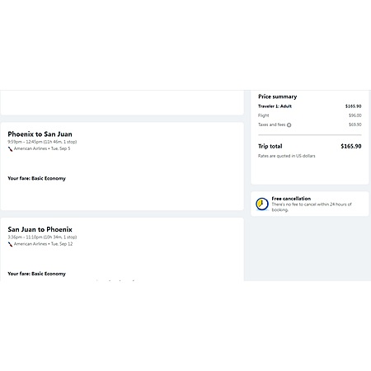371x371 pixels.
Task: Click the $69.90 taxes and fees amount
Action: [x=355, y=124]
